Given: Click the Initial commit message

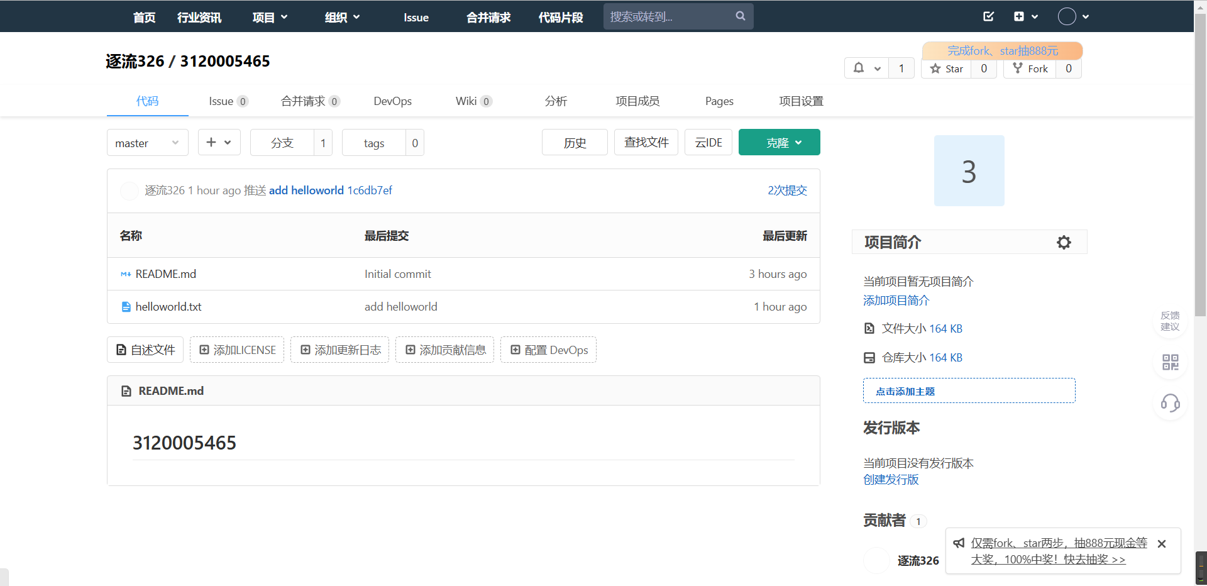Looking at the screenshot, I should click(x=398, y=274).
